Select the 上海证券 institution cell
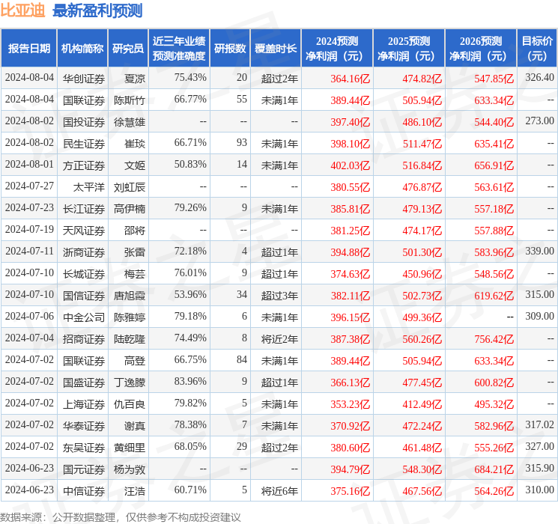This screenshot has width=558, height=524. [x=84, y=403]
